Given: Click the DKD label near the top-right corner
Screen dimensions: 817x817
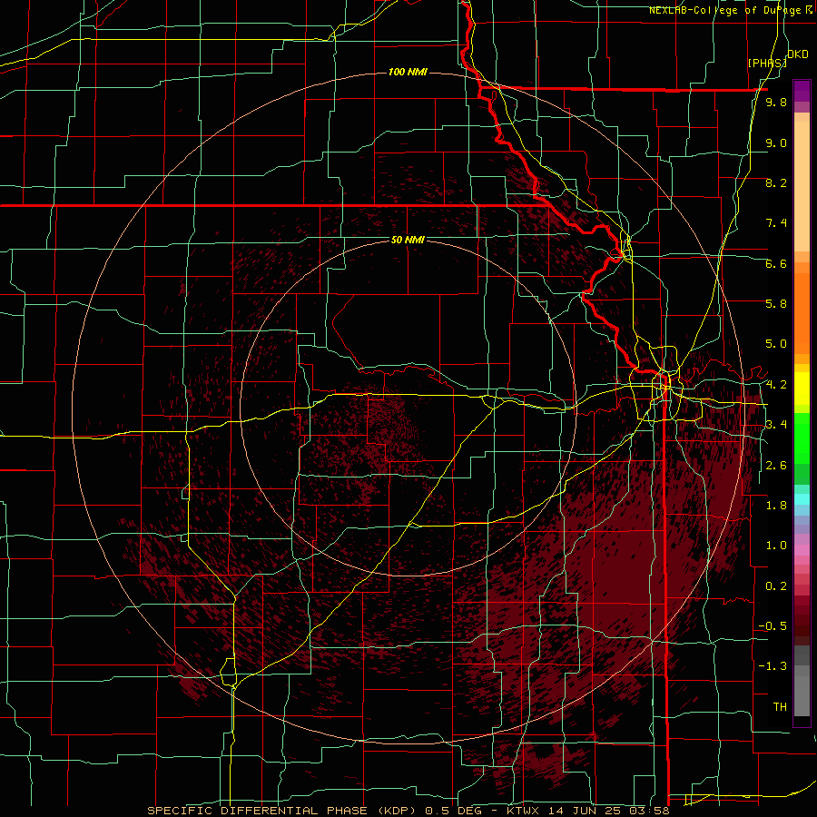Looking at the screenshot, I should click(798, 54).
